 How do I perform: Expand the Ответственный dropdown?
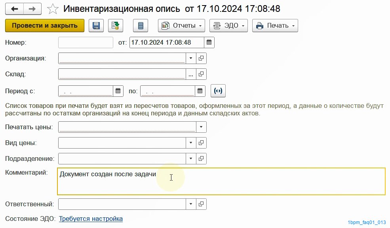tap(191, 204)
